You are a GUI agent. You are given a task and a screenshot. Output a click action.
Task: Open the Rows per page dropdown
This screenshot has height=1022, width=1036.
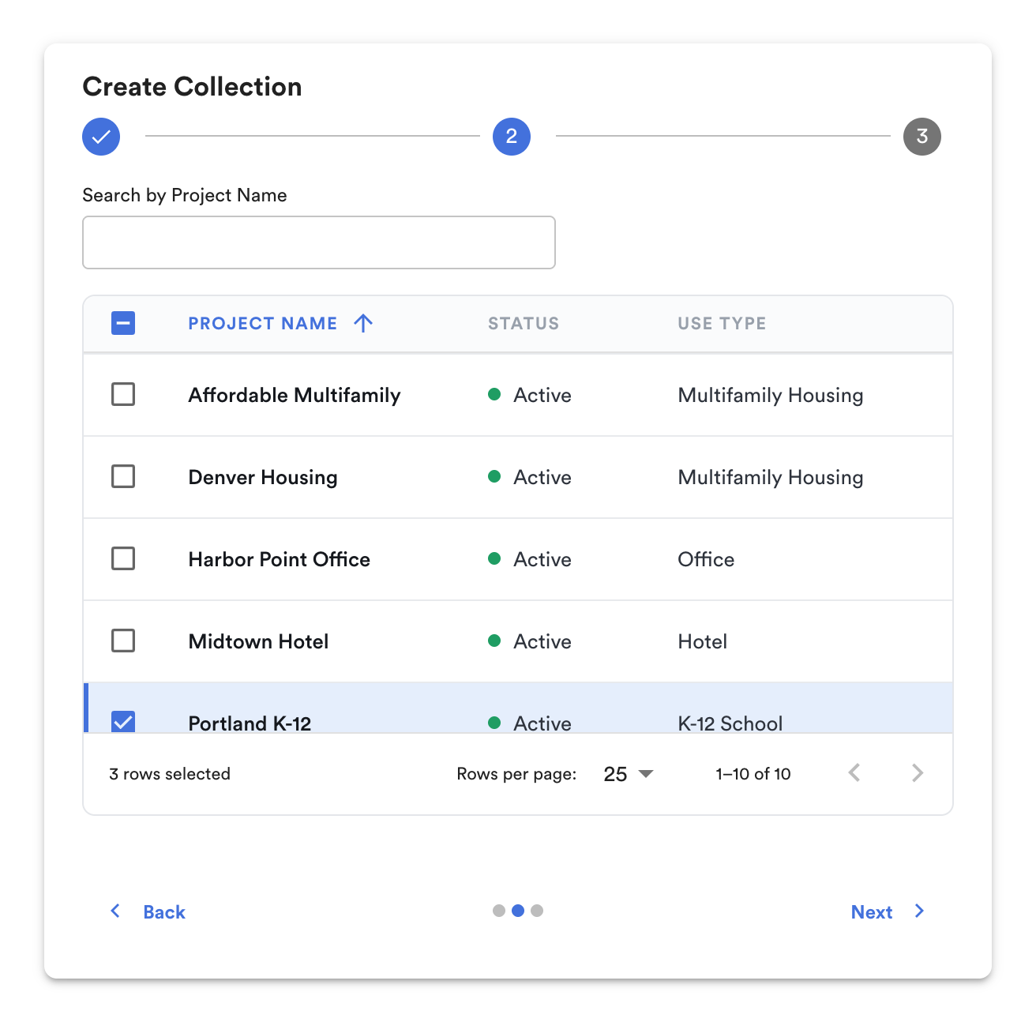click(629, 774)
